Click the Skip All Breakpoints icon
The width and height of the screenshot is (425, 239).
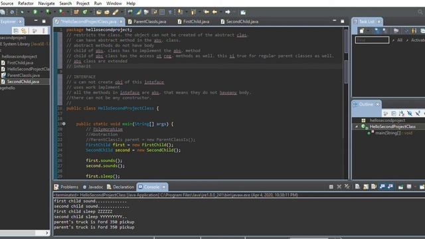click(x=12, y=12)
